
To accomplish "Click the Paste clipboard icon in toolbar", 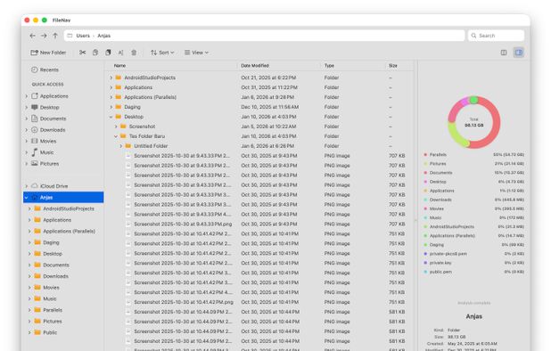I will point(108,53).
